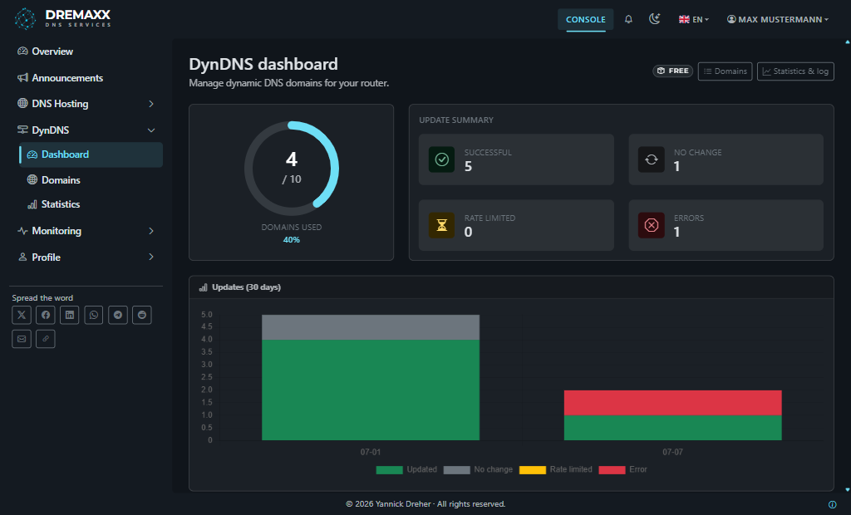Click the domains used donut gauge
This screenshot has height=515, width=851.
click(292, 169)
